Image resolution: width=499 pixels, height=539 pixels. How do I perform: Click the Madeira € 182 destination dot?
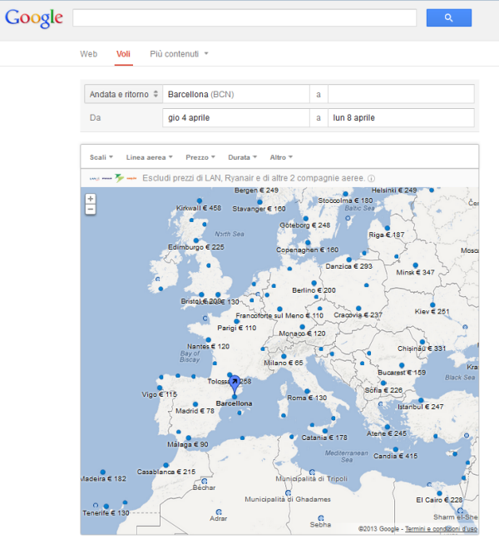point(103,472)
